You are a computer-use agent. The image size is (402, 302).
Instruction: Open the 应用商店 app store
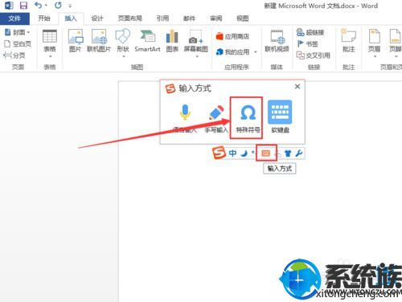[232, 36]
